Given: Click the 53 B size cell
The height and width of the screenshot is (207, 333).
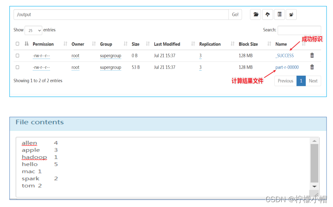Looking at the screenshot, I should tap(136, 67).
